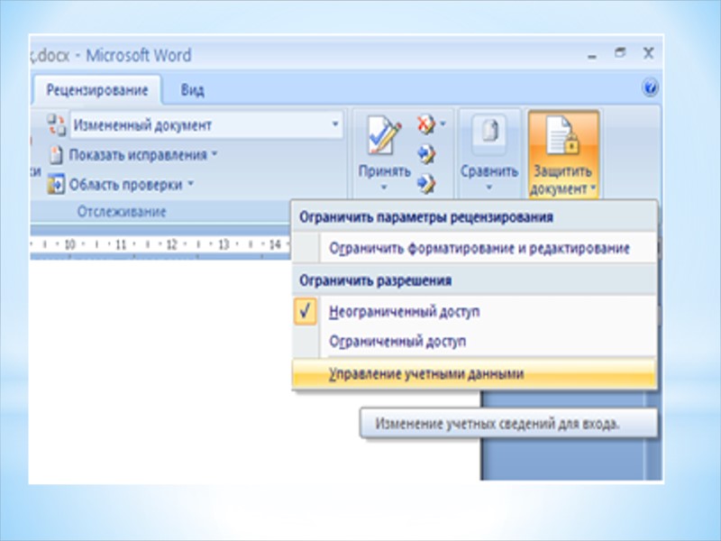Open the Рецензирование ribbon tab
The width and height of the screenshot is (721, 541).
(97, 89)
